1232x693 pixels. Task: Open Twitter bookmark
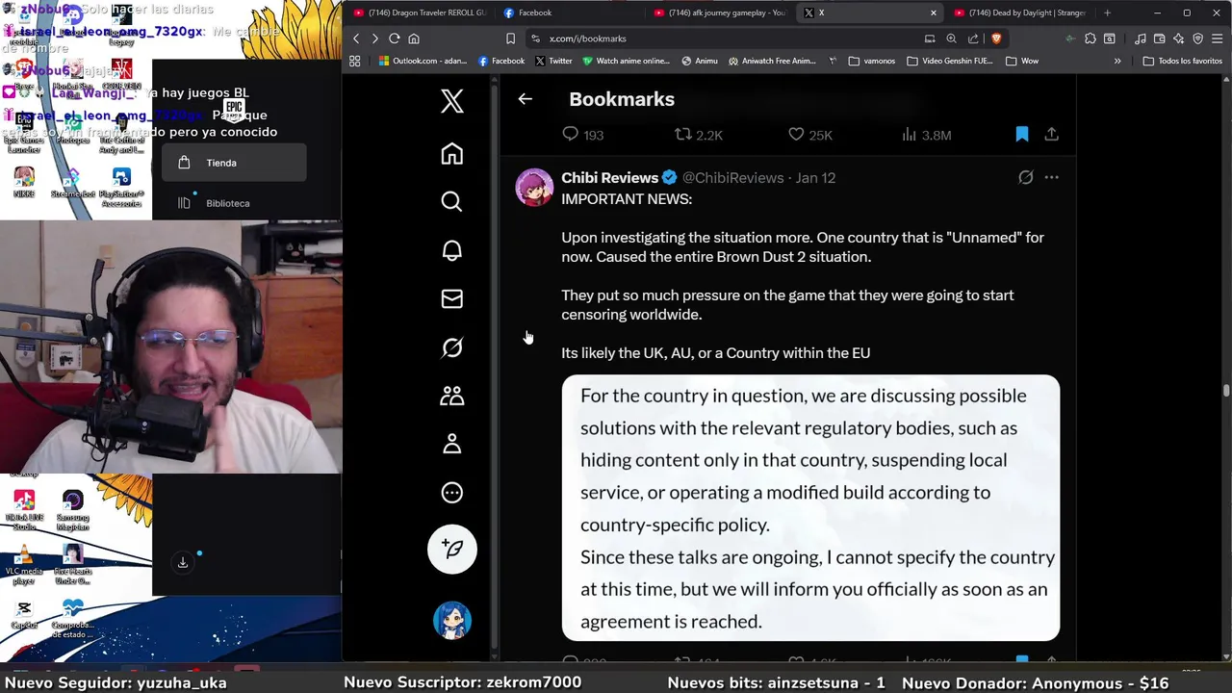(x=553, y=61)
